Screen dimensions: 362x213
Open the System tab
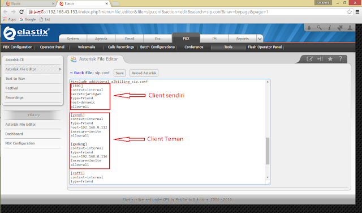click(x=73, y=39)
